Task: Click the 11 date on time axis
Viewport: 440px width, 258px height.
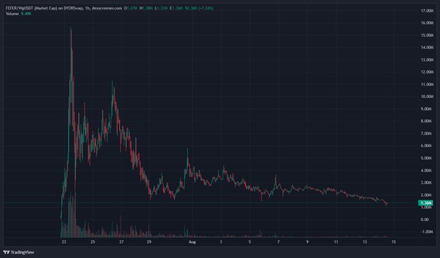Action: (336, 242)
